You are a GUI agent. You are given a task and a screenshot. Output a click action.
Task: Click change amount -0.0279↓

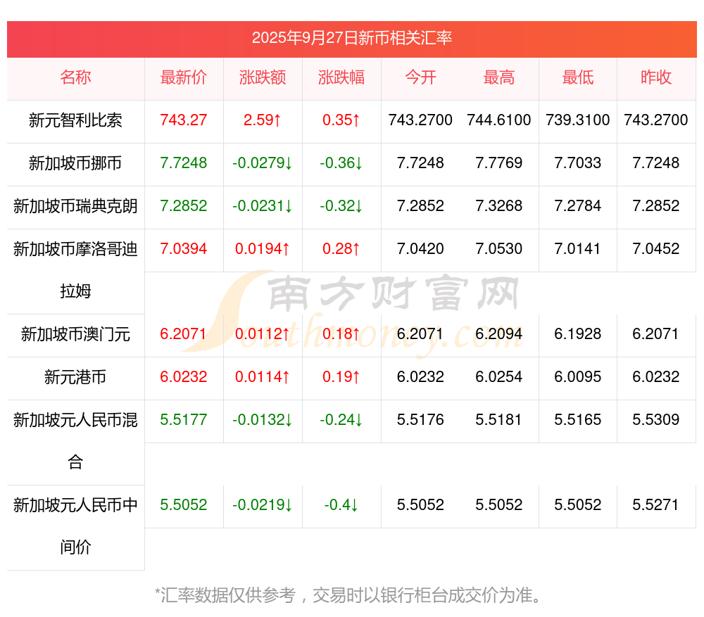pos(262,163)
